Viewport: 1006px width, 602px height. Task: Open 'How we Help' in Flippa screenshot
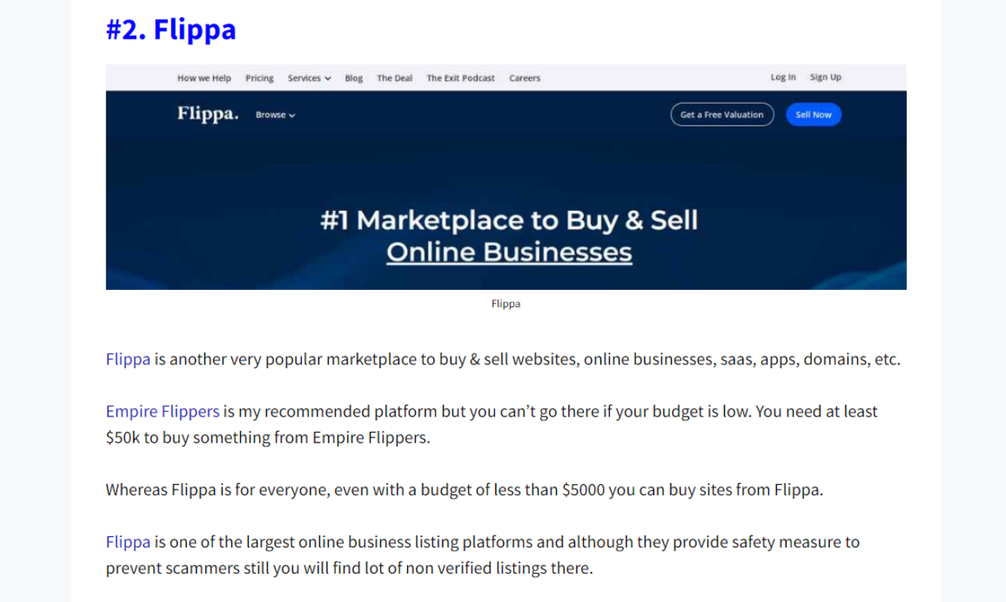coord(204,78)
